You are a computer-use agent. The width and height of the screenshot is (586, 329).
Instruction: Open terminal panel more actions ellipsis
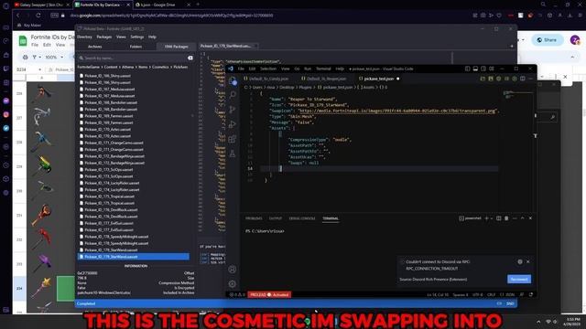pyautogui.click(x=515, y=218)
